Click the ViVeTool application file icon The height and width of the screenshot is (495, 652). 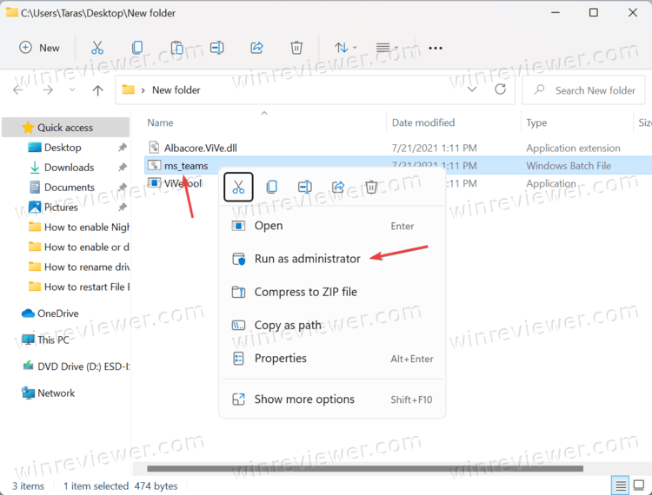(154, 183)
